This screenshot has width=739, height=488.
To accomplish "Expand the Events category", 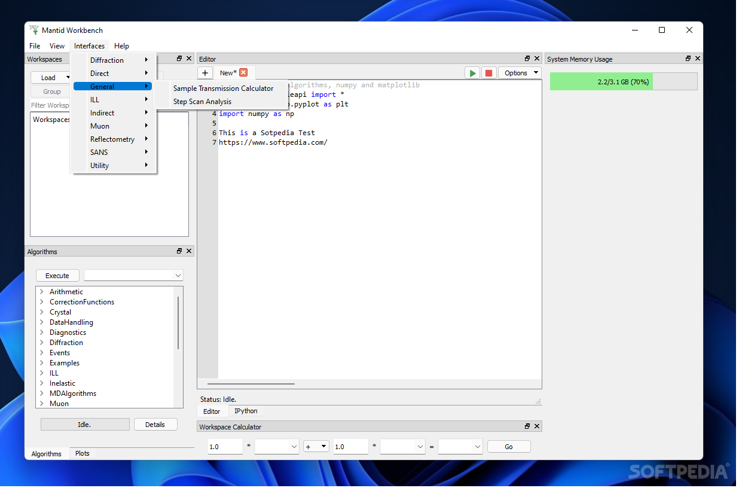I will pos(41,353).
